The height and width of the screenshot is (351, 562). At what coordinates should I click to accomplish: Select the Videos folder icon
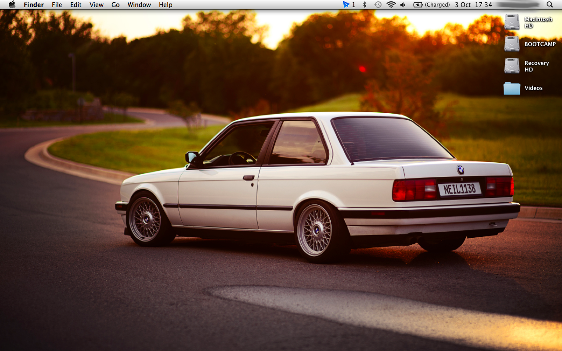512,88
